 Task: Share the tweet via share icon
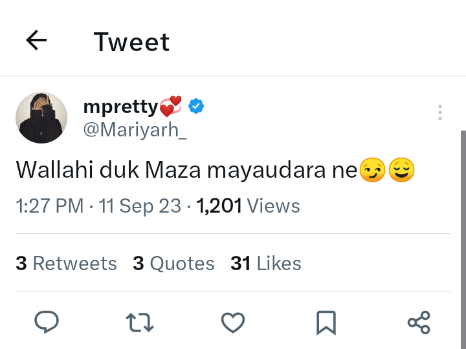click(419, 321)
